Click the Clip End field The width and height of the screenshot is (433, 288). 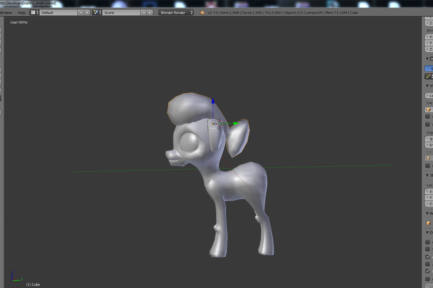pos(429,145)
